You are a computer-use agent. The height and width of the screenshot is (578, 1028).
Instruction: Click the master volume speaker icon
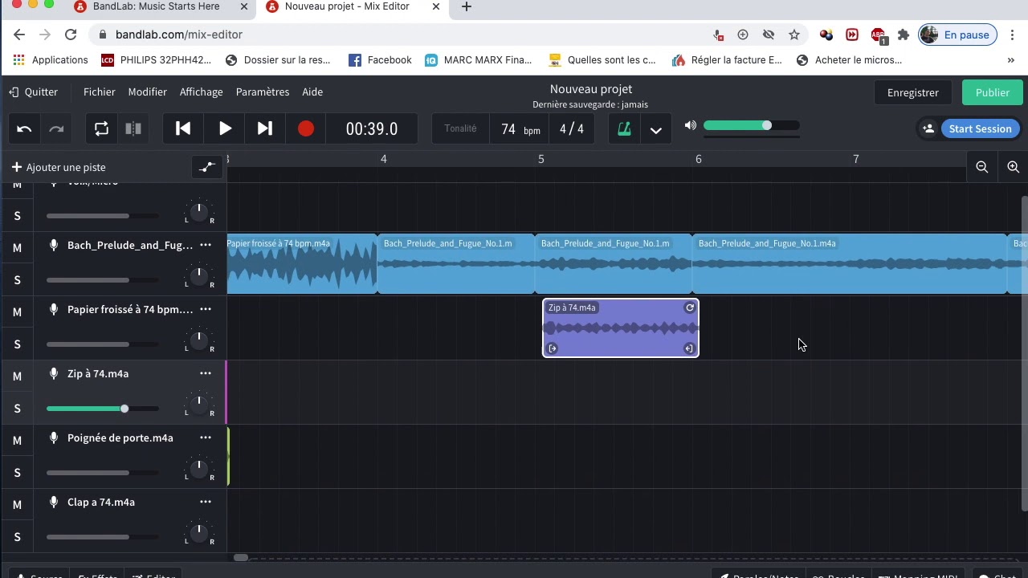(x=690, y=125)
